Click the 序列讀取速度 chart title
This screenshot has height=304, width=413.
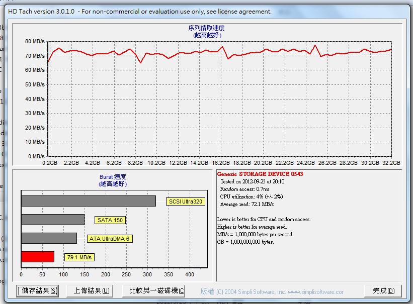(x=206, y=28)
